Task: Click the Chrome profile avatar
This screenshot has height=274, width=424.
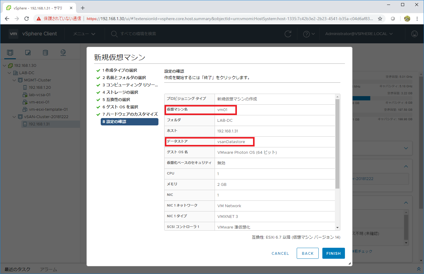Action: [x=407, y=19]
